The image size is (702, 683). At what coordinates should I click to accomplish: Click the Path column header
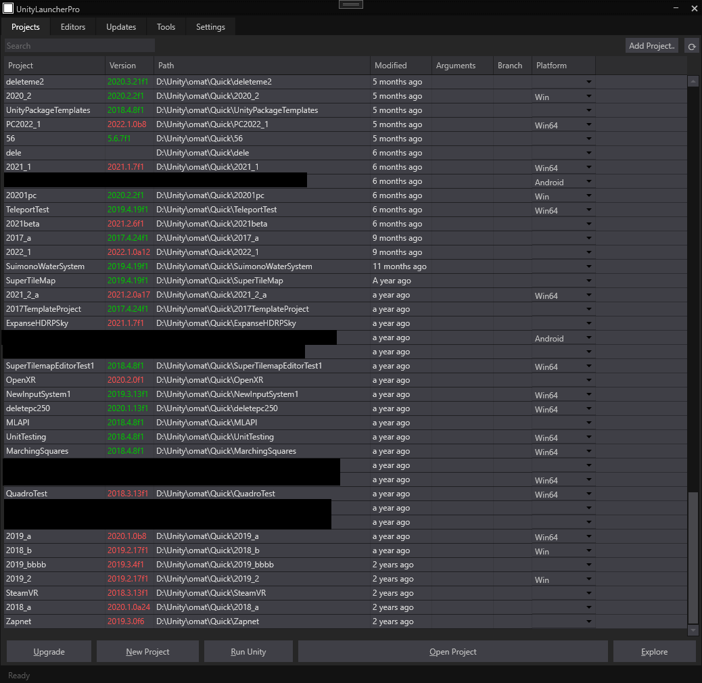(x=262, y=66)
